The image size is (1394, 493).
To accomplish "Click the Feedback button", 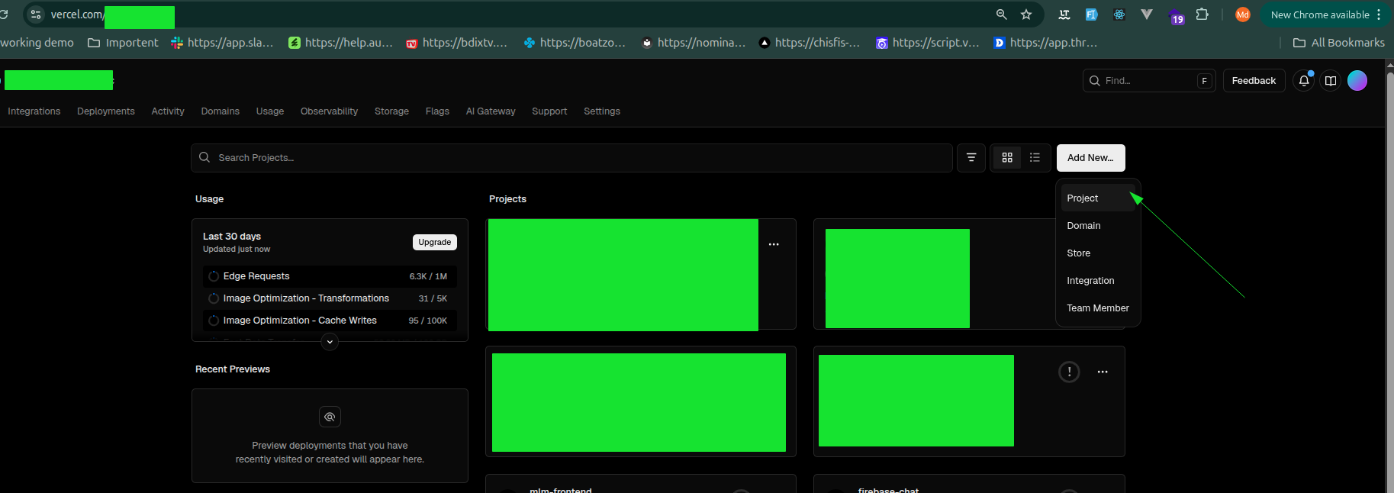I will 1254,81.
